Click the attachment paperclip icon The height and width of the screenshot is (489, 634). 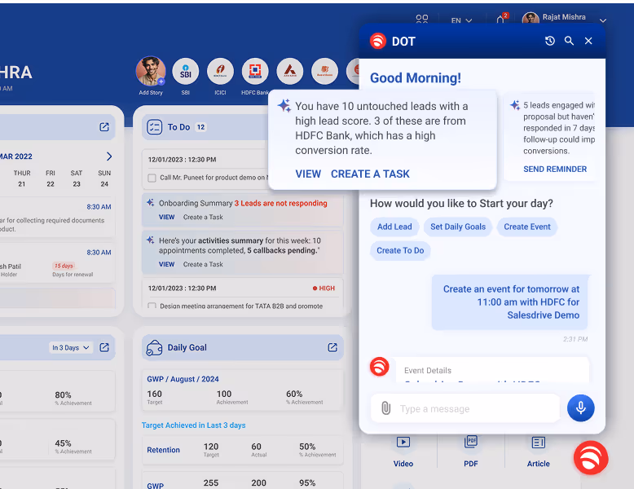[x=386, y=408]
